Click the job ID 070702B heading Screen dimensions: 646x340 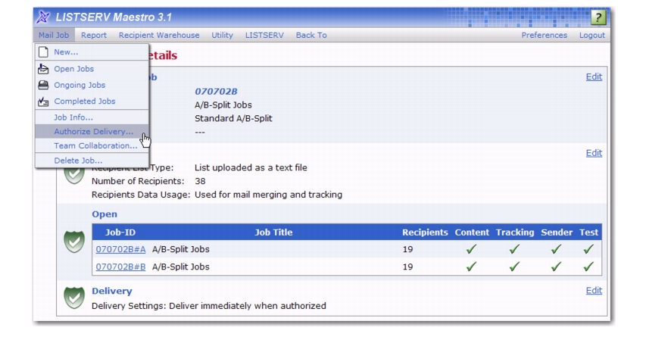216,92
